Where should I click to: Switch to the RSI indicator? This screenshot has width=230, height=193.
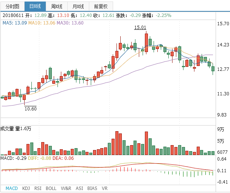coord(38,188)
